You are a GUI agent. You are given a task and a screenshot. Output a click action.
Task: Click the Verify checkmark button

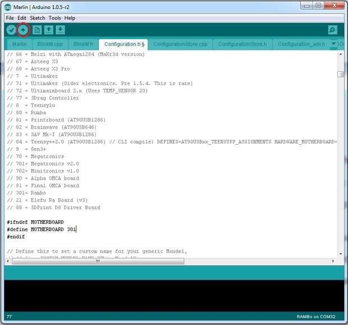click(x=11, y=30)
